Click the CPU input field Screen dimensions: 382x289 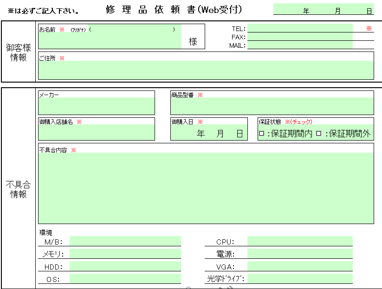300,241
